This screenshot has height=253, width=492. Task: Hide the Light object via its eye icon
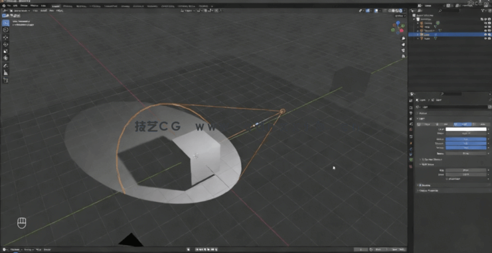[x=485, y=34]
